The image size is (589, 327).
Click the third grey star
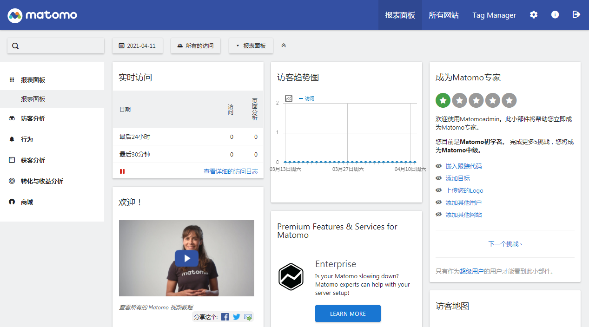point(476,100)
